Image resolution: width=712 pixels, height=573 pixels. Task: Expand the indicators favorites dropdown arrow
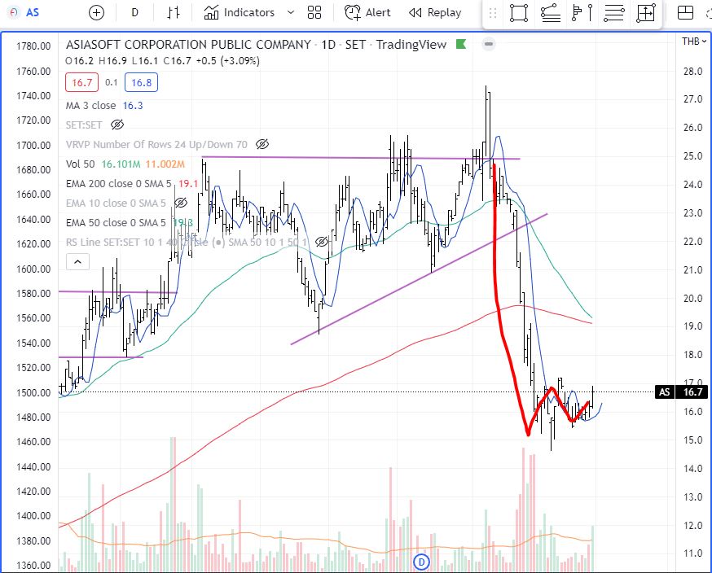point(291,13)
